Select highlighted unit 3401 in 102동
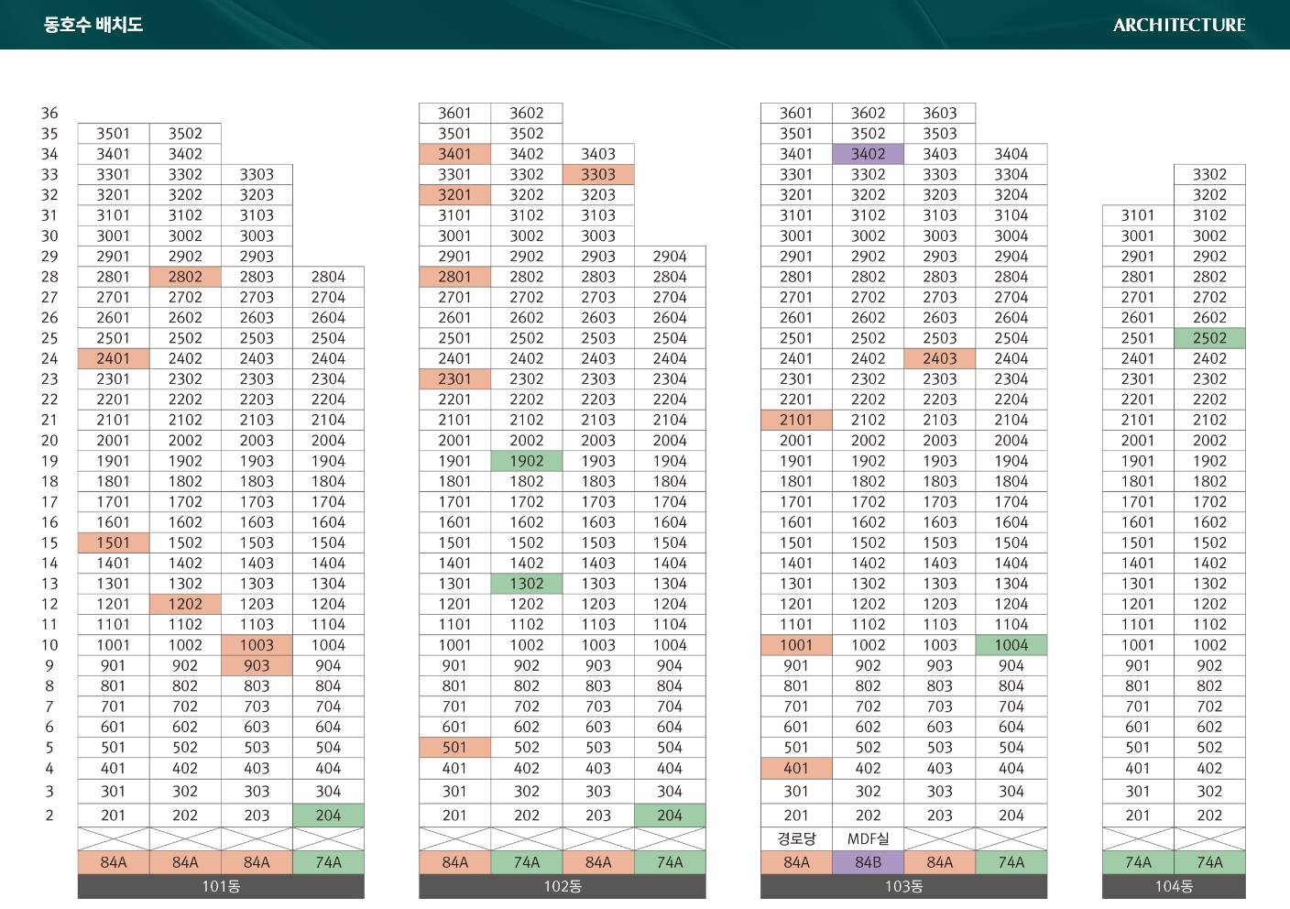Image resolution: width=1290 pixels, height=909 pixels. point(454,154)
